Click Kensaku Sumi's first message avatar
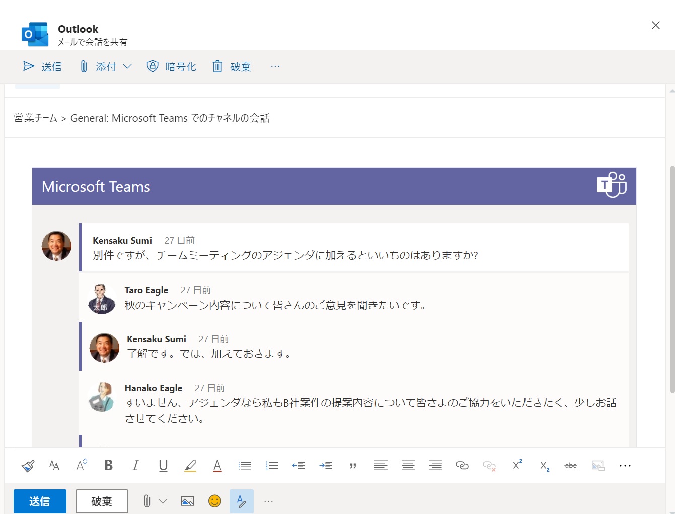675x514 pixels. pos(56,246)
